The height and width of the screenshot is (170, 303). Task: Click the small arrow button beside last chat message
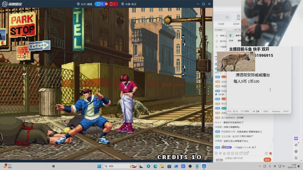271,147
